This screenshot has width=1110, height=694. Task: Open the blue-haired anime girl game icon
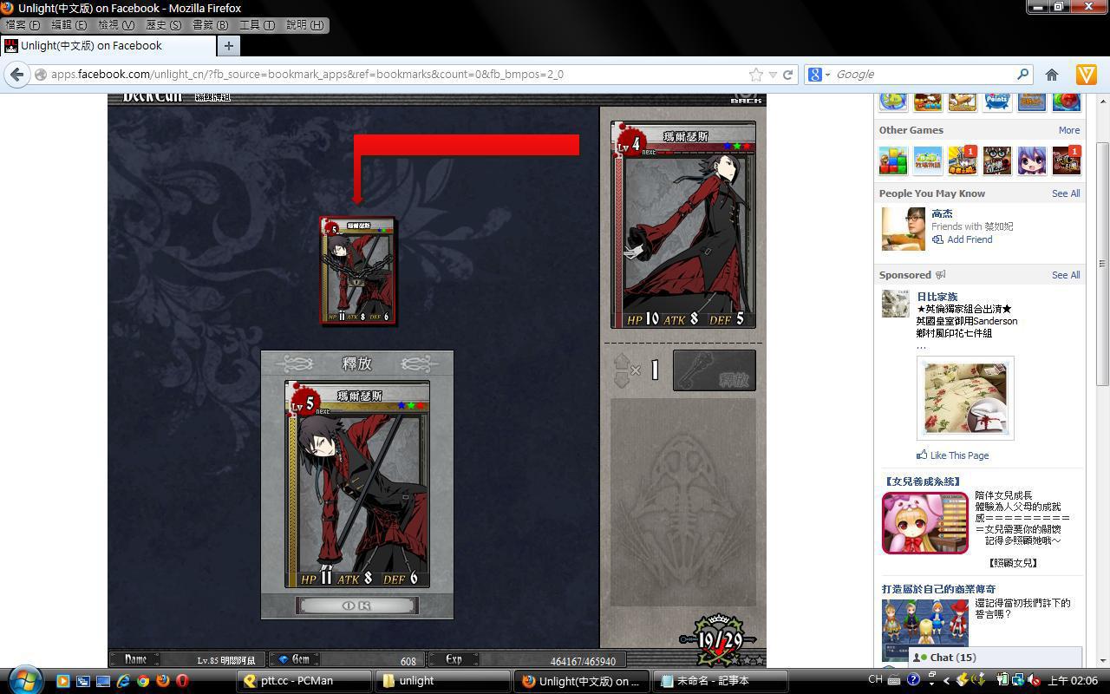pos(1032,160)
